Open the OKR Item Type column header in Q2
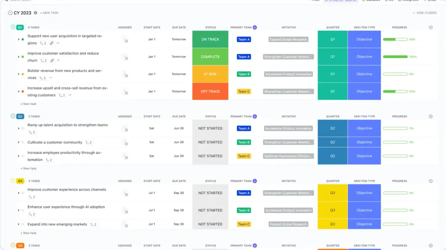The width and height of the screenshot is (446, 250). click(x=364, y=116)
